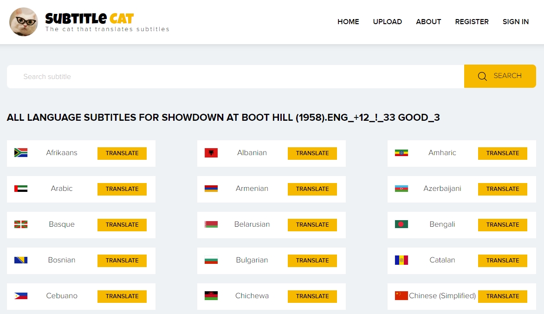The image size is (544, 314).
Task: Click the 'Bulgarian' language name
Action: click(252, 260)
